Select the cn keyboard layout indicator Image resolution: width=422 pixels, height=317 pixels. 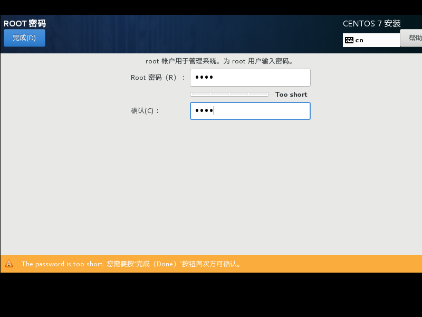371,40
